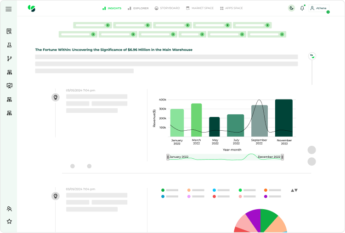This screenshot has height=233, width=345.
Task: Open favorites via the star icon
Action: [9, 221]
